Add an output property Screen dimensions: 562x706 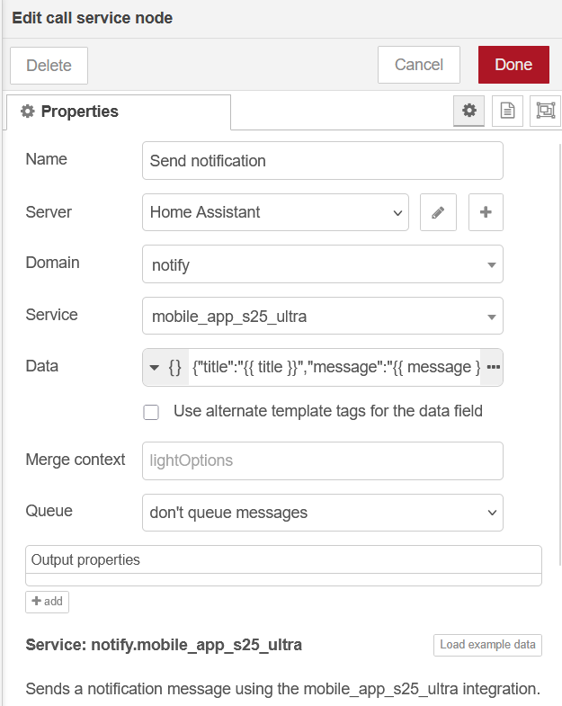47,601
